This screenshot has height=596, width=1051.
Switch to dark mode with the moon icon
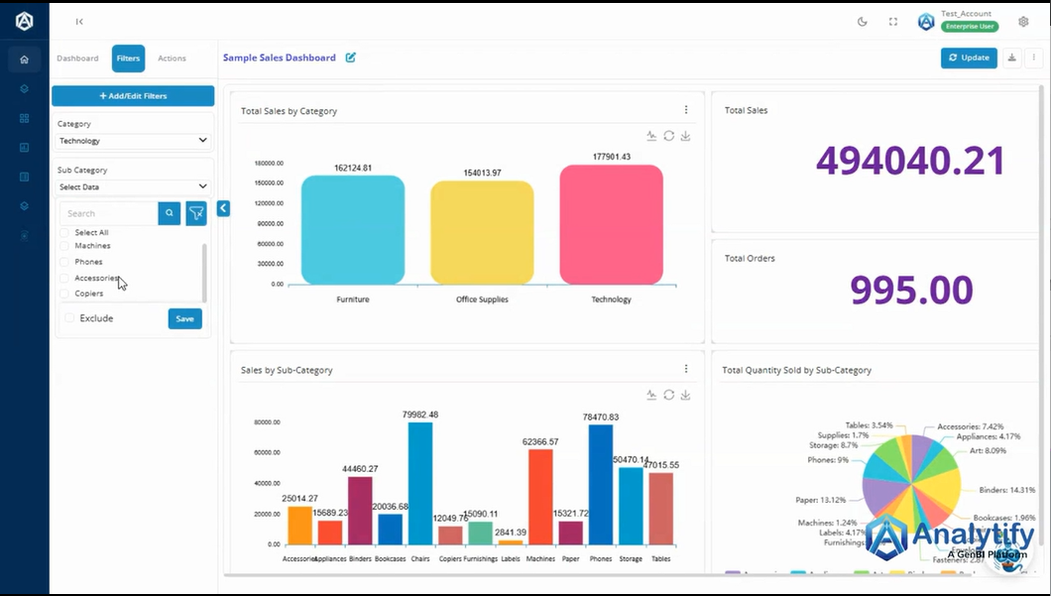click(x=863, y=22)
